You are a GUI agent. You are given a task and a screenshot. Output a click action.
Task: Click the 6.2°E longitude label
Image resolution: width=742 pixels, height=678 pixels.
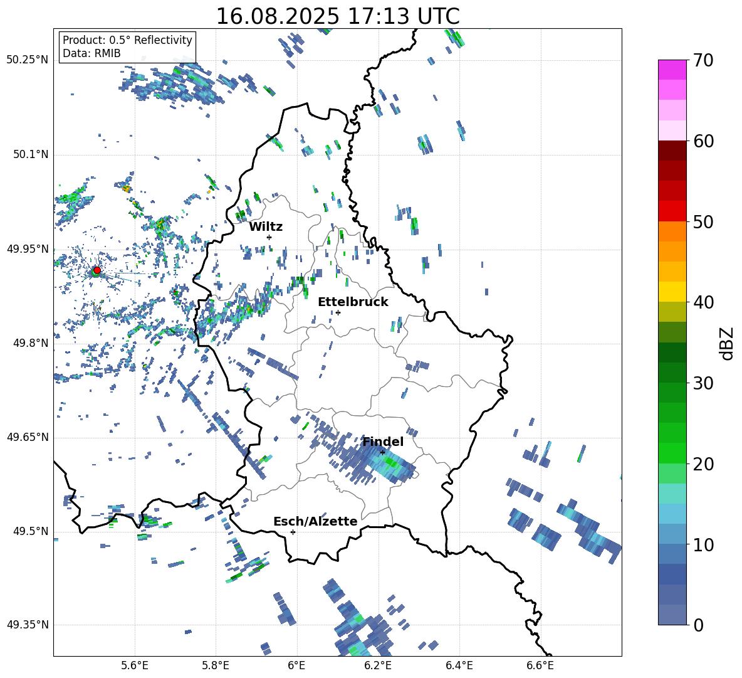pyautogui.click(x=378, y=665)
